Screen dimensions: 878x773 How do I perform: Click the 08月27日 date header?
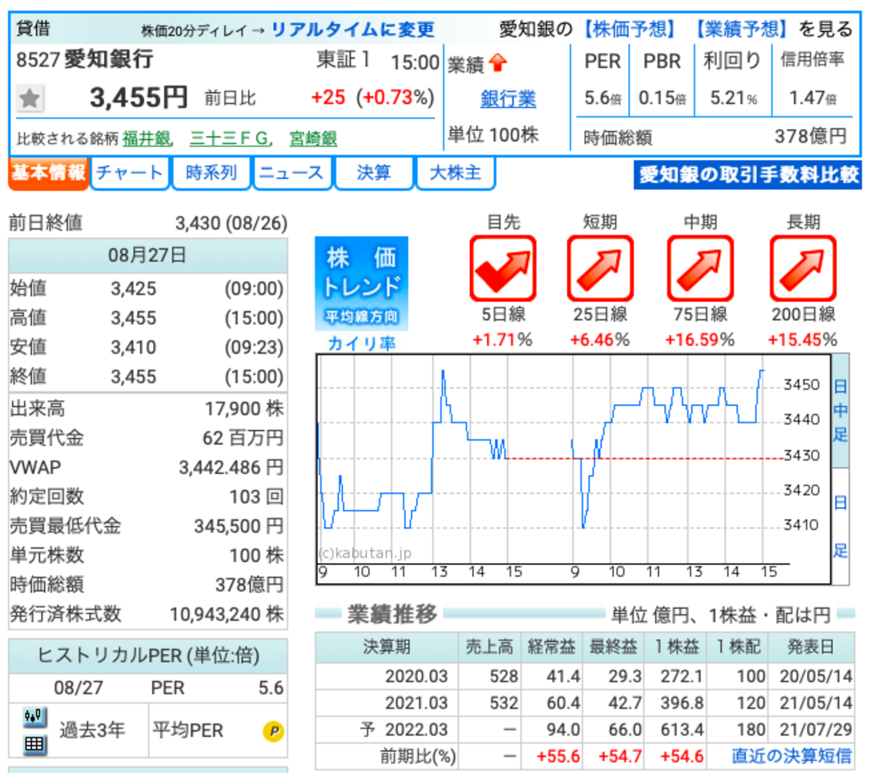[147, 255]
